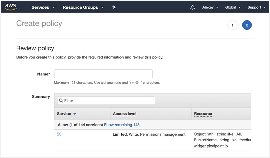The height and width of the screenshot is (158, 270).
Task: Click the sort arrow beside Service
Action: (x=75, y=114)
